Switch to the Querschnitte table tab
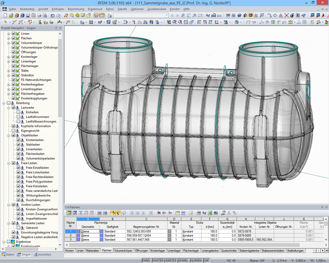The width and height of the screenshot is (329, 263). 229,251
